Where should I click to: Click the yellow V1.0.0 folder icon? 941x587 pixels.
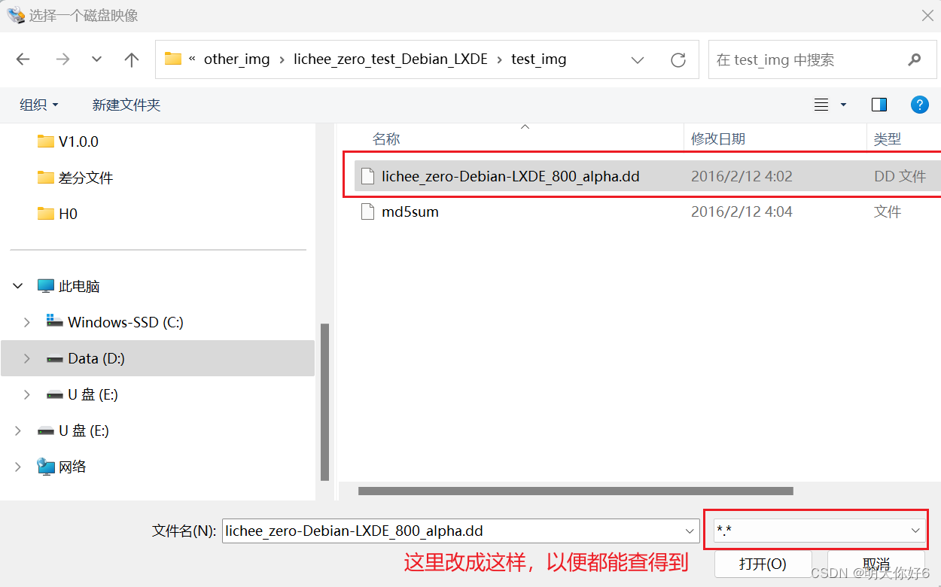point(45,141)
